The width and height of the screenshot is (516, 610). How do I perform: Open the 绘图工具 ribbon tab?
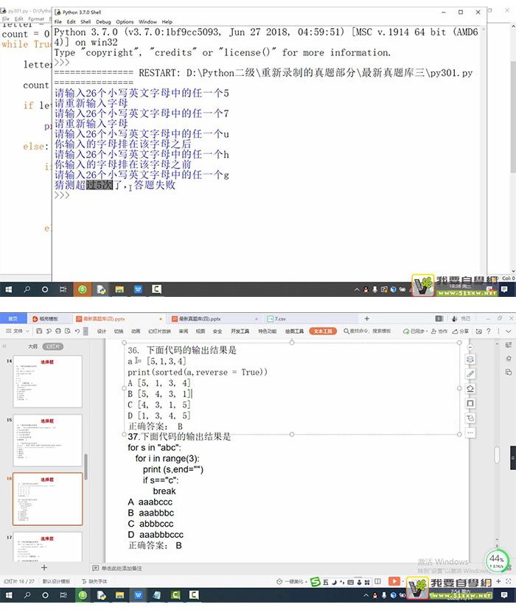(x=294, y=331)
